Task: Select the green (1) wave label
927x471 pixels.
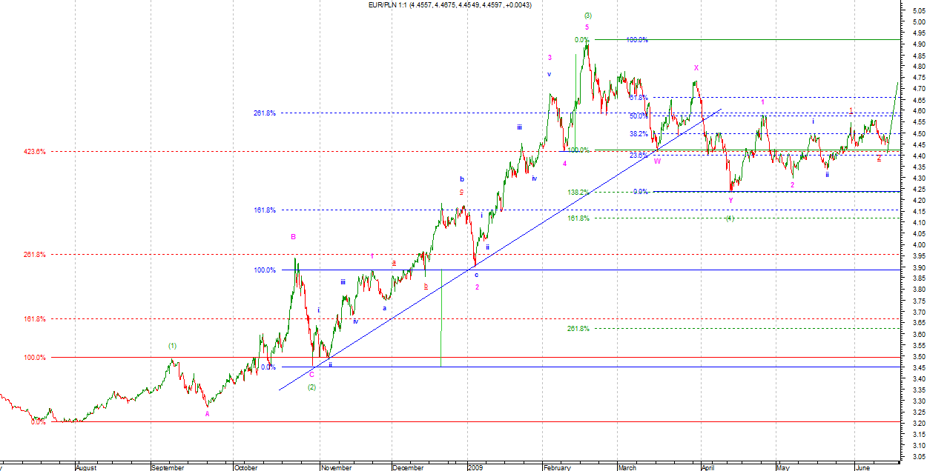Action: (x=172, y=345)
